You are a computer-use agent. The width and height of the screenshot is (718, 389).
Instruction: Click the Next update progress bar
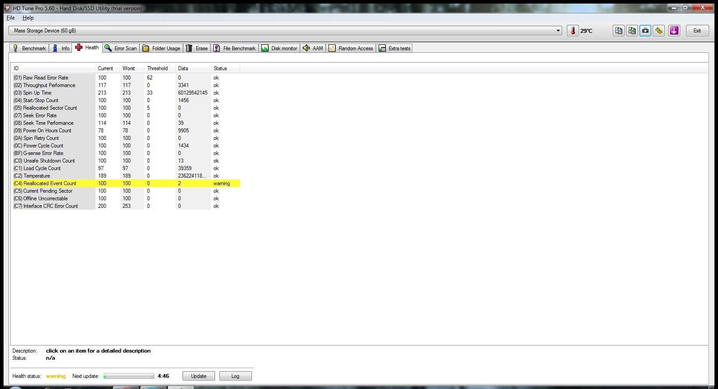tap(129, 376)
